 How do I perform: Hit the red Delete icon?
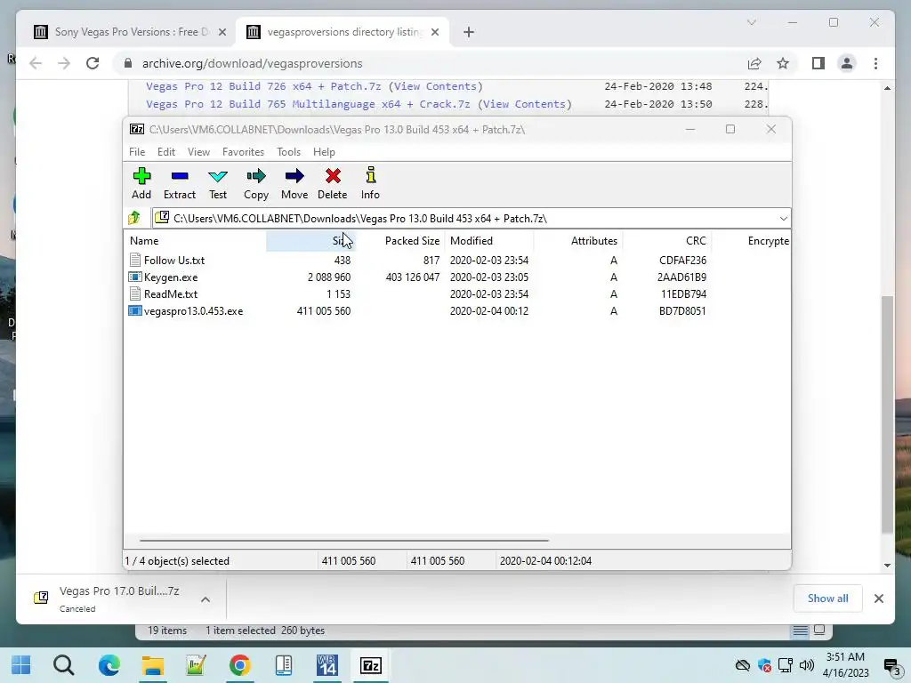pyautogui.click(x=333, y=183)
